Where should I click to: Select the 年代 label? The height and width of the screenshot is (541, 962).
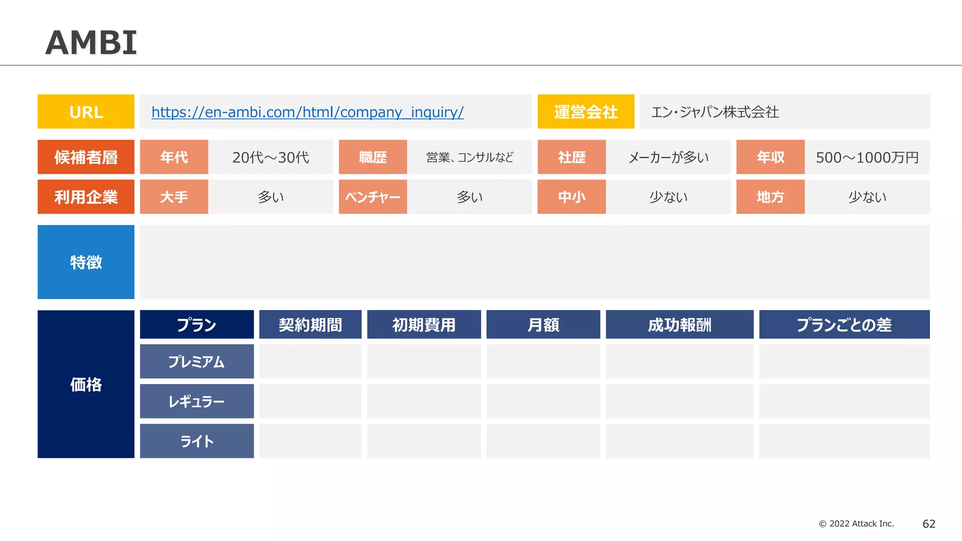174,157
